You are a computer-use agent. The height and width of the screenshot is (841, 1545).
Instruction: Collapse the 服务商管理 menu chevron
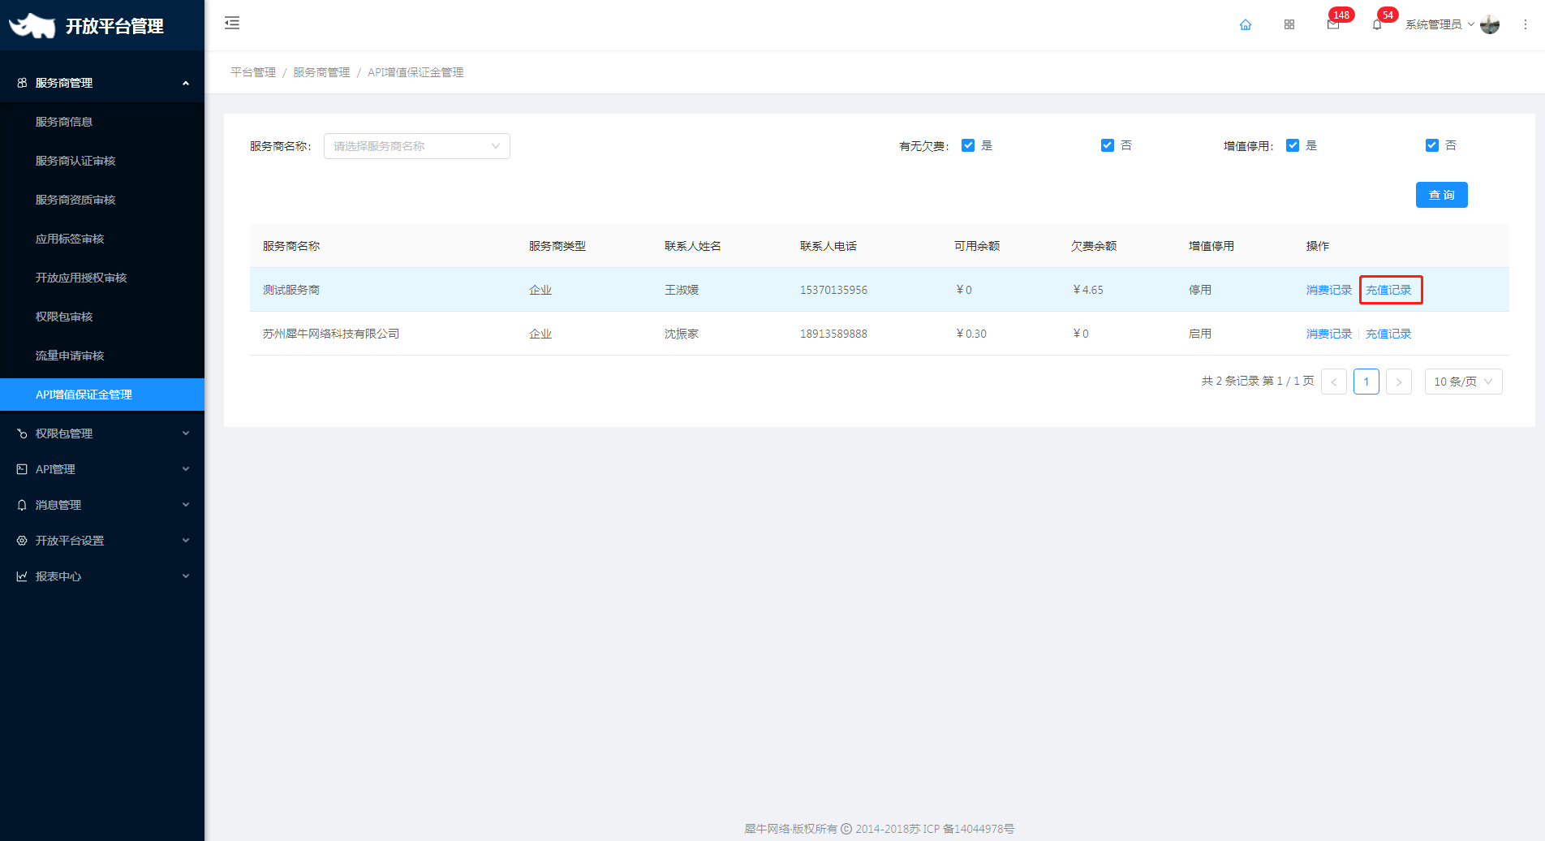(186, 83)
